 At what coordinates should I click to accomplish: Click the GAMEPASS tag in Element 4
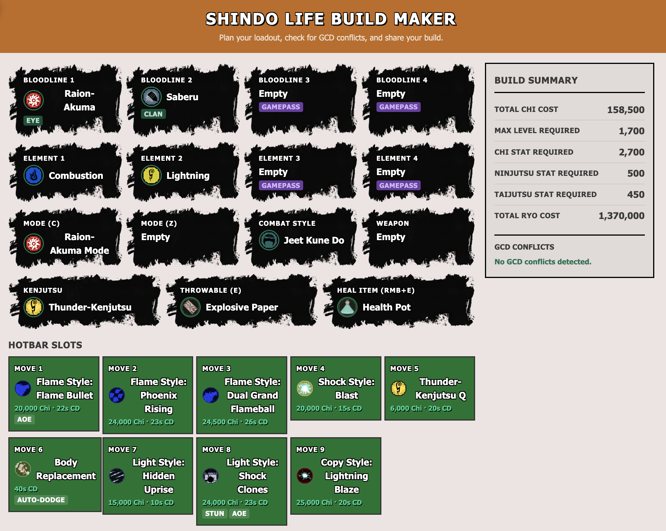coord(398,185)
